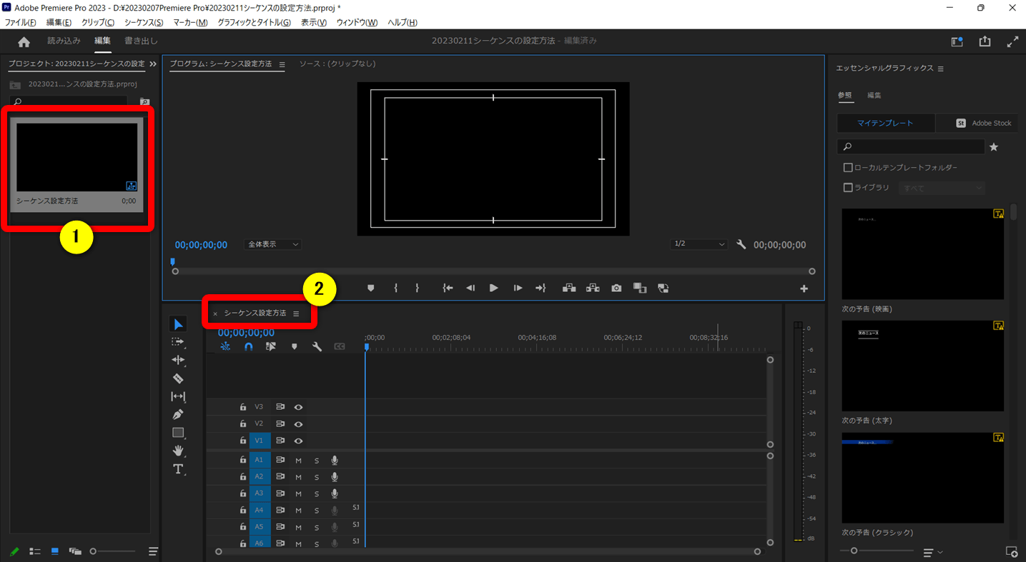
Task: Open Program monitor panel menu
Action: point(282,64)
